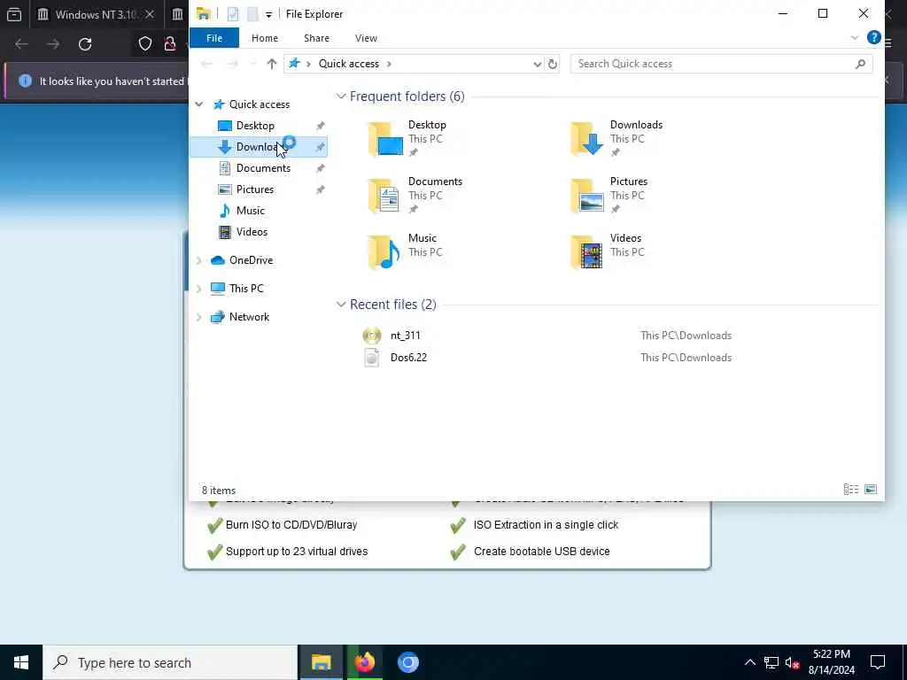
Task: Select Network in the navigation pane
Action: pos(249,317)
